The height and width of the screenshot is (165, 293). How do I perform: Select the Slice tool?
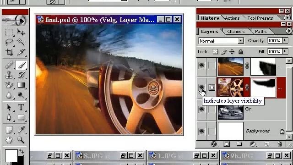tap(21, 52)
